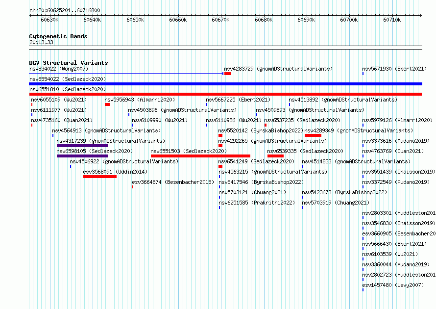Click the nsv4735160 (Quan2021) label
Image resolution: width=436 pixels, height=309 pixels.
tap(62, 120)
